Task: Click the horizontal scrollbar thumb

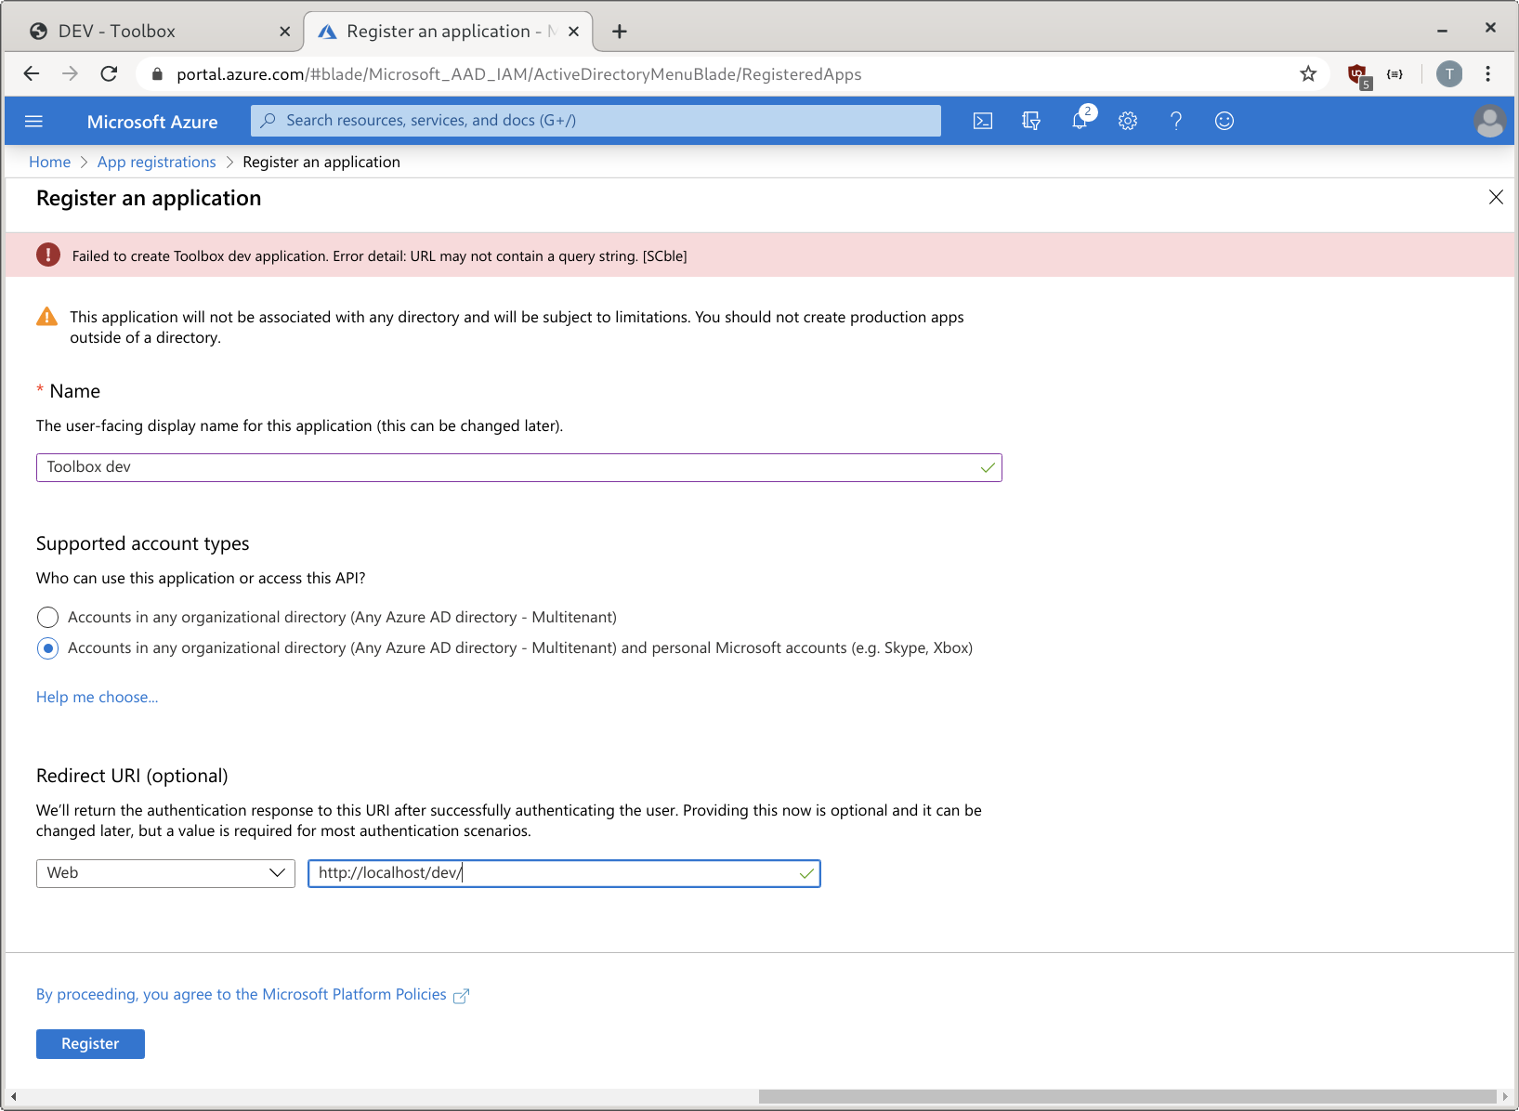Action: point(1127,1096)
